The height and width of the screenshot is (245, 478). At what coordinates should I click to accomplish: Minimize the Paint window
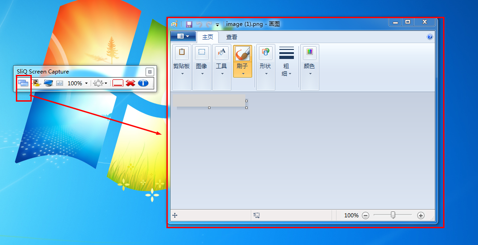[395, 22]
